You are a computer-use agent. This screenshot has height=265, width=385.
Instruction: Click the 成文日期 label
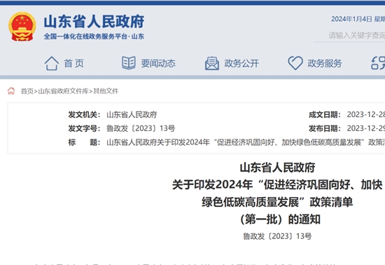click(x=325, y=114)
